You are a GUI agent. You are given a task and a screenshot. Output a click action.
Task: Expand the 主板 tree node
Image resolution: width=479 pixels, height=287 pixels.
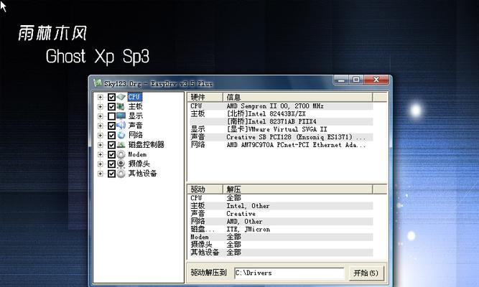point(101,107)
